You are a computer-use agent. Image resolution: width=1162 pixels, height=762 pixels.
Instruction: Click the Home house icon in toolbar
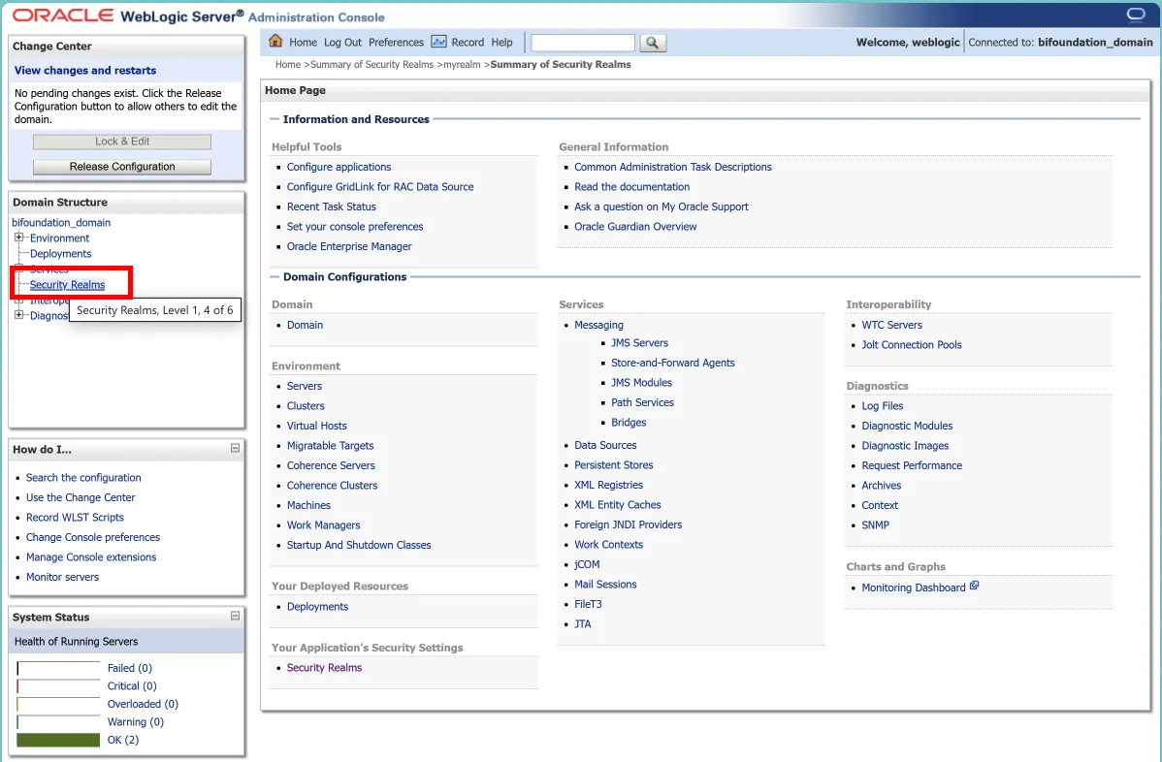pos(275,42)
